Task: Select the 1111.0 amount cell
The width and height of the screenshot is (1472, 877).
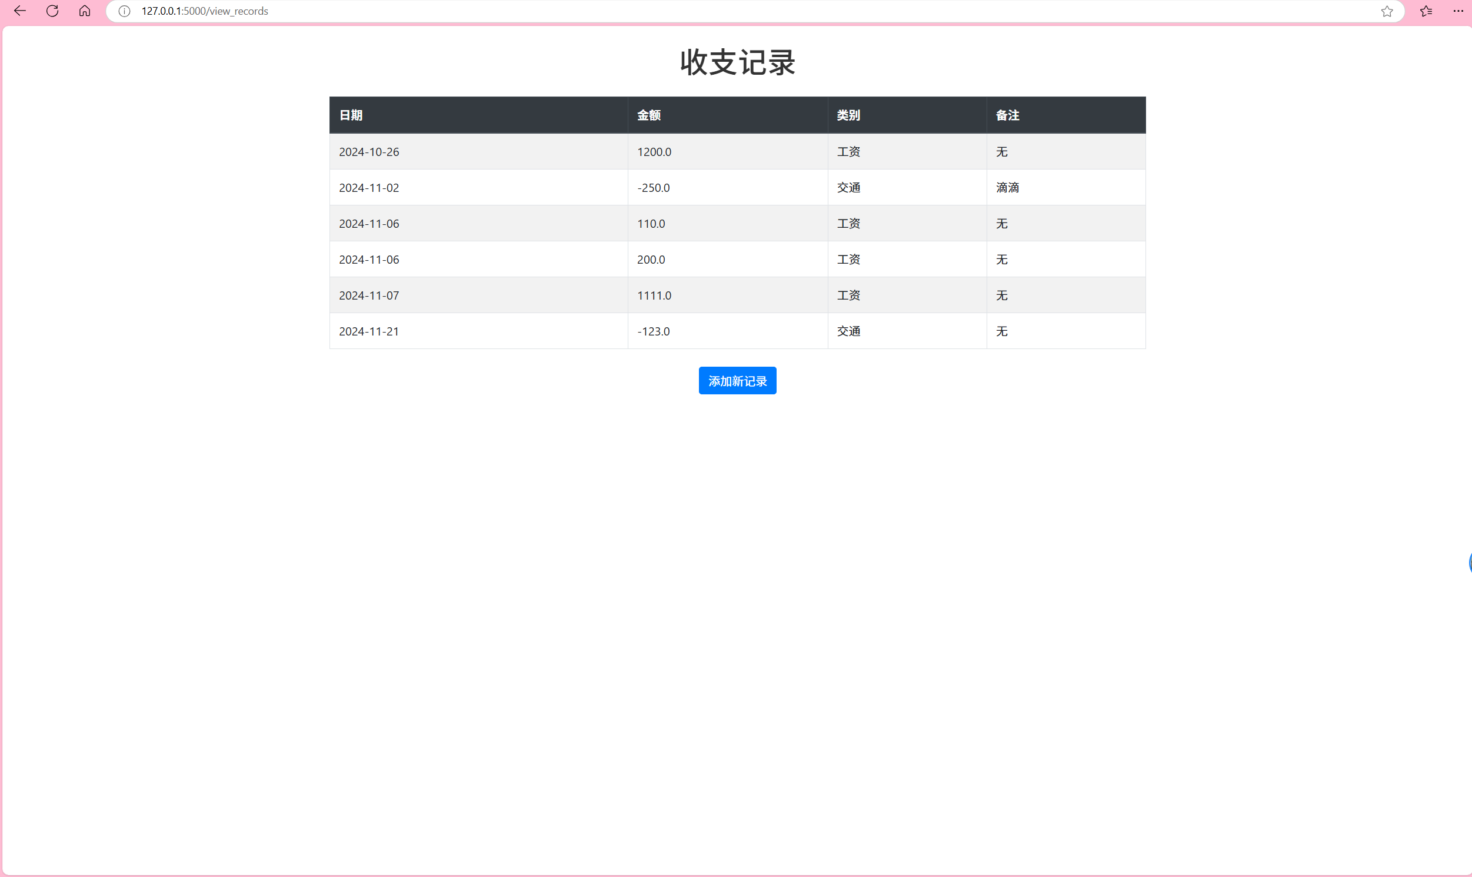Action: (654, 295)
